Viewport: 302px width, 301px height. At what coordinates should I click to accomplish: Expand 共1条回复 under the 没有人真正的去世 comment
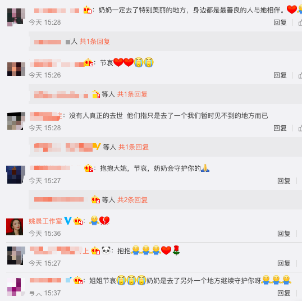[x=134, y=147]
